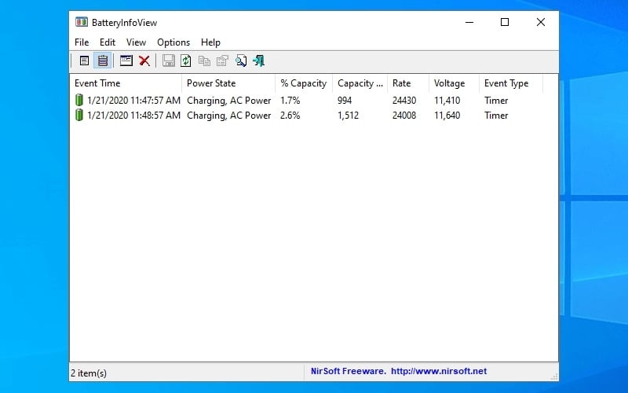This screenshot has height=393, width=628.
Task: Open the Edit menu
Action: (108, 42)
